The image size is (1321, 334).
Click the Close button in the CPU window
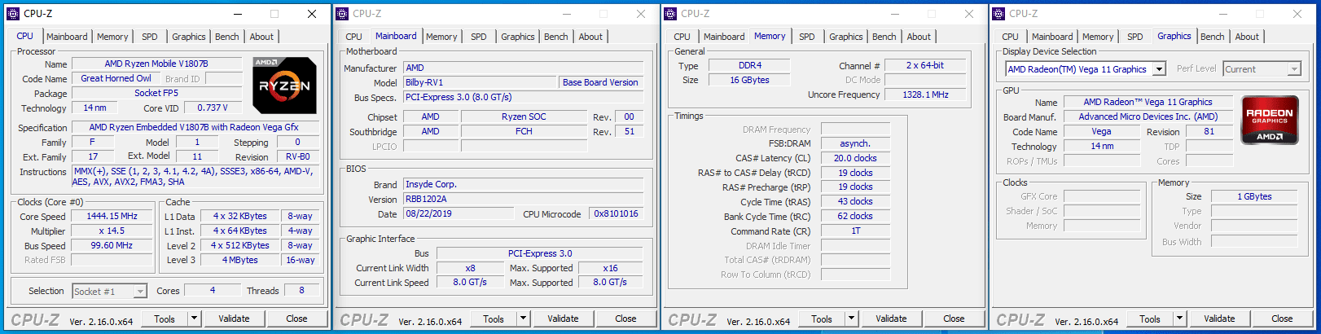point(296,319)
